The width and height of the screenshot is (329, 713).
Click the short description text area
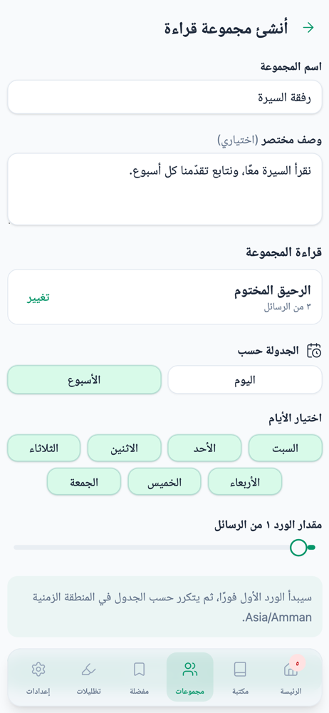click(x=164, y=189)
